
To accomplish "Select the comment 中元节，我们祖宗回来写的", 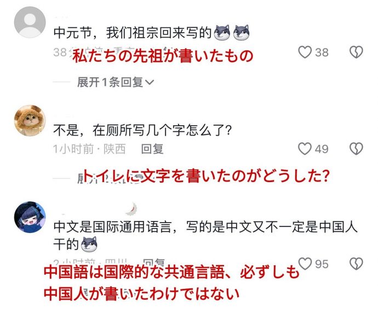I will pyautogui.click(x=133, y=32).
